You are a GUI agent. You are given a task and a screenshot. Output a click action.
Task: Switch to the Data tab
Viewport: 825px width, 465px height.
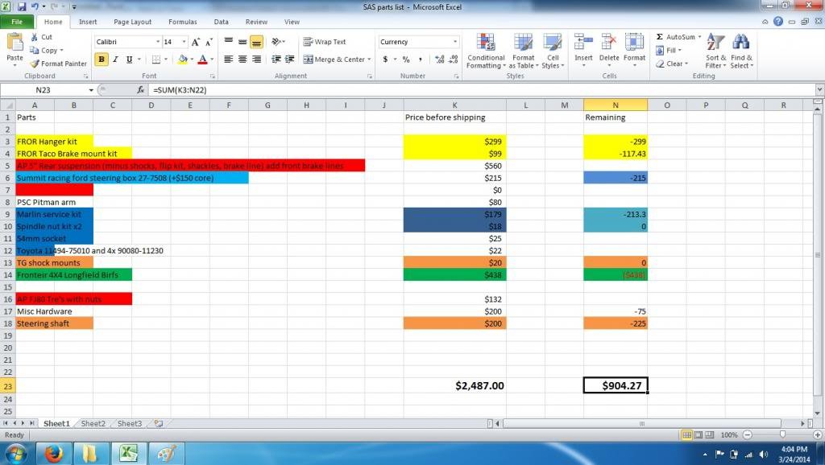(221, 22)
